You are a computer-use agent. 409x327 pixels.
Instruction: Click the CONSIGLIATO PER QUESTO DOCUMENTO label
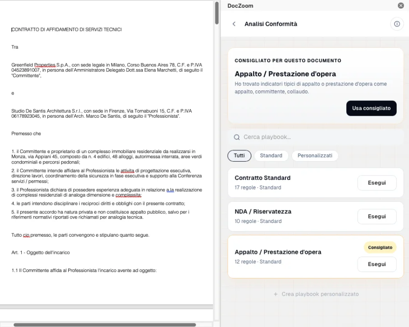pos(288,60)
